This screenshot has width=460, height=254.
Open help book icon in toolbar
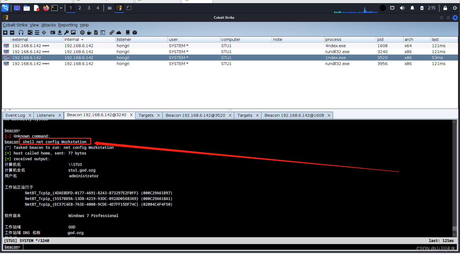128,33
